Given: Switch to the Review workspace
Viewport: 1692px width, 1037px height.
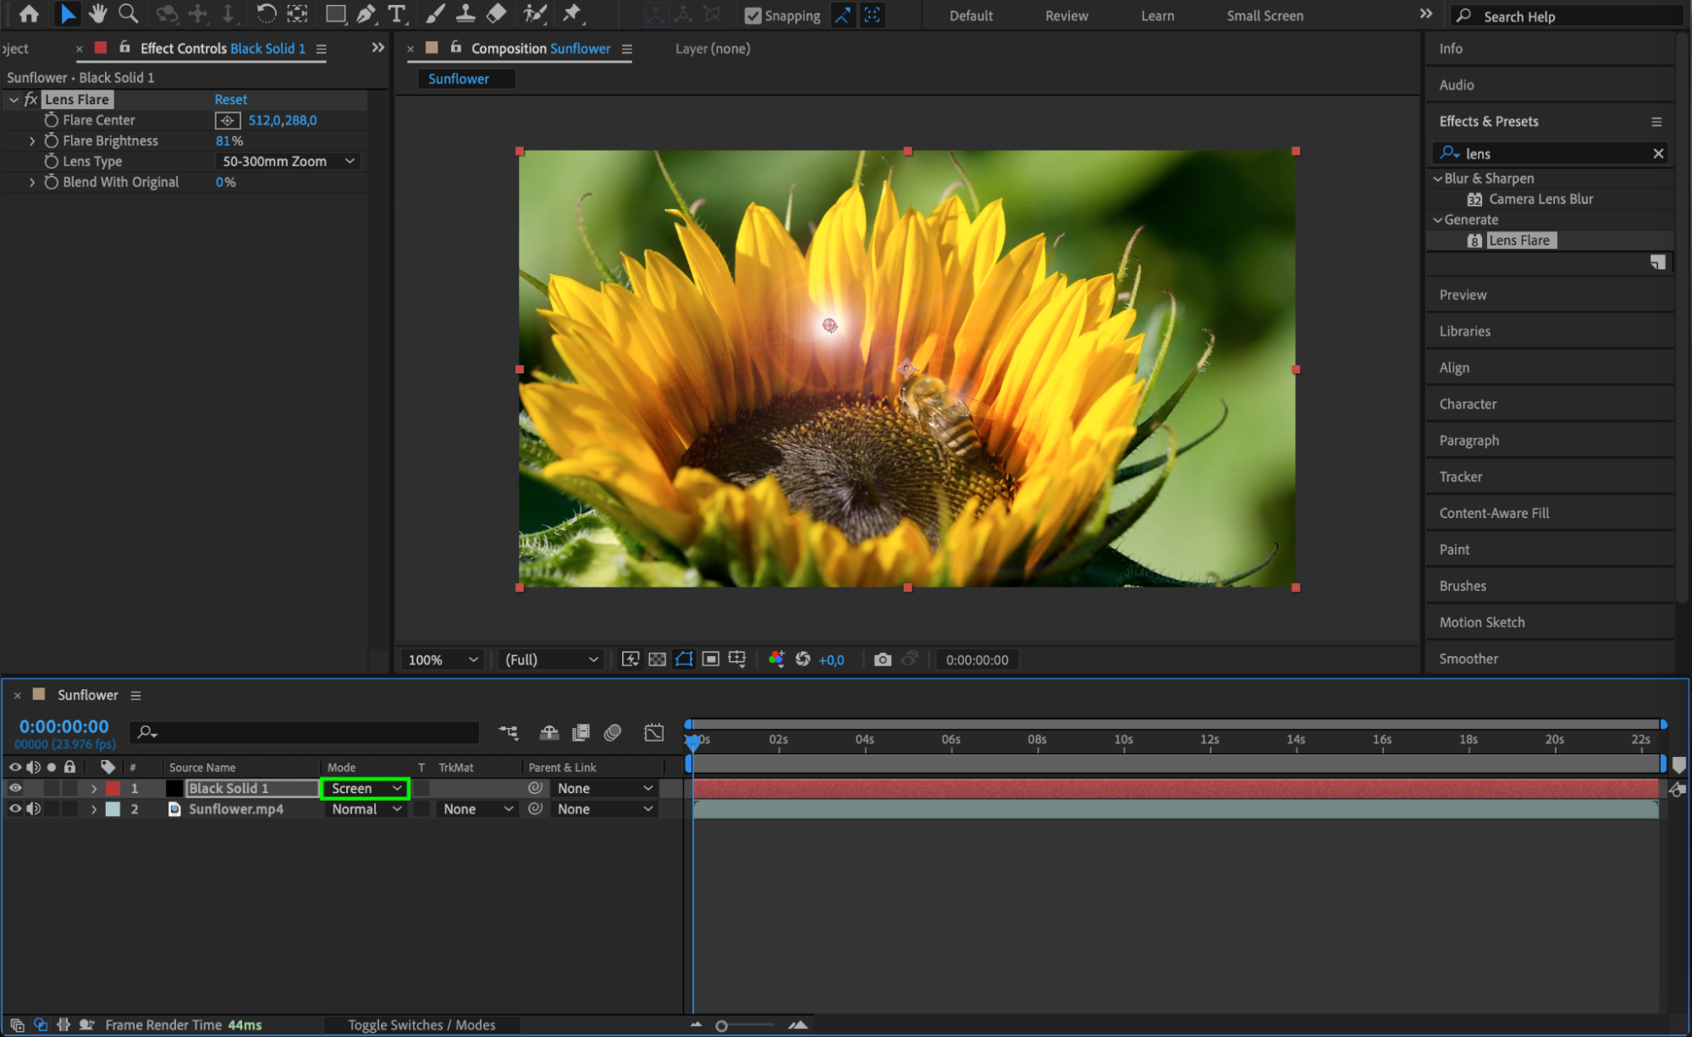Looking at the screenshot, I should tap(1066, 15).
